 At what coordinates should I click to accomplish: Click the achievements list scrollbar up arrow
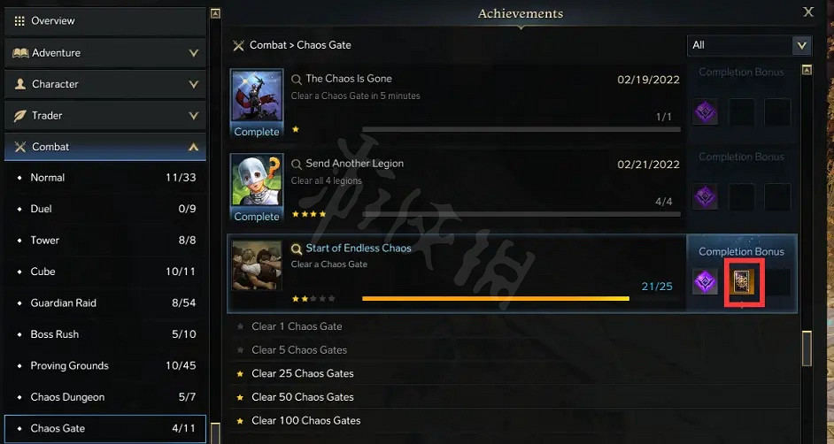pyautogui.click(x=807, y=70)
